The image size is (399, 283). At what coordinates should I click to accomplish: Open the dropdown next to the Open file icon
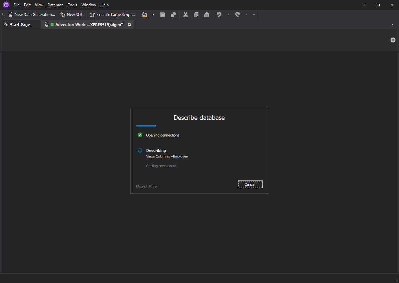153,14
